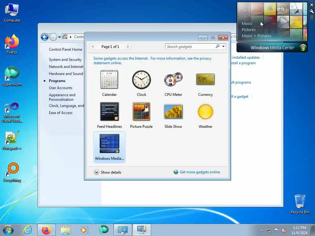Open Supermium from the taskbar

[x=104, y=230]
